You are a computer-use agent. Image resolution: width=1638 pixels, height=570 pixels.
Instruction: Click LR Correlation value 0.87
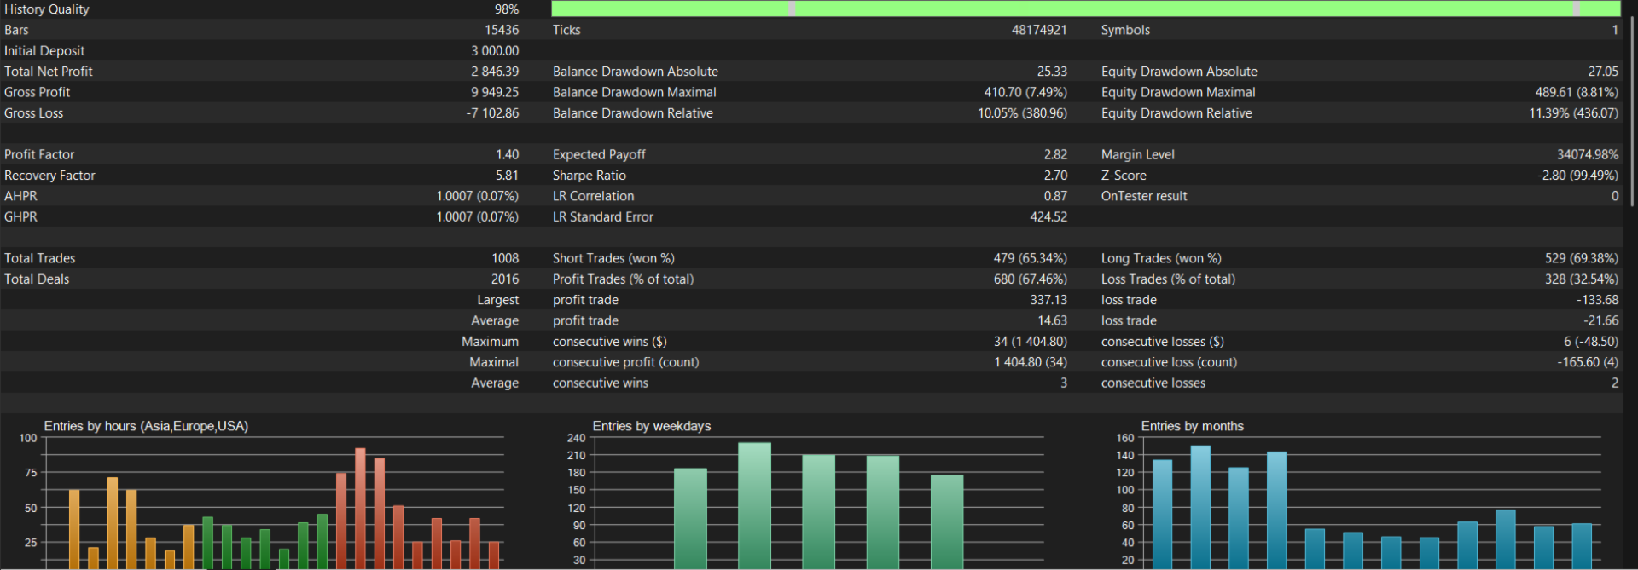1055,196
